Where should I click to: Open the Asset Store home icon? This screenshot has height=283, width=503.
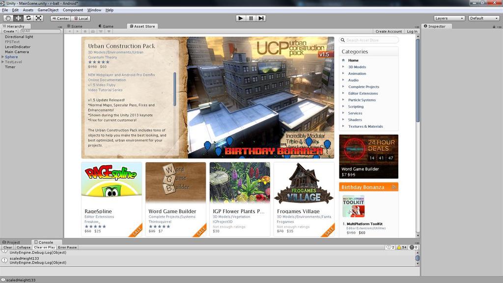(85, 31)
